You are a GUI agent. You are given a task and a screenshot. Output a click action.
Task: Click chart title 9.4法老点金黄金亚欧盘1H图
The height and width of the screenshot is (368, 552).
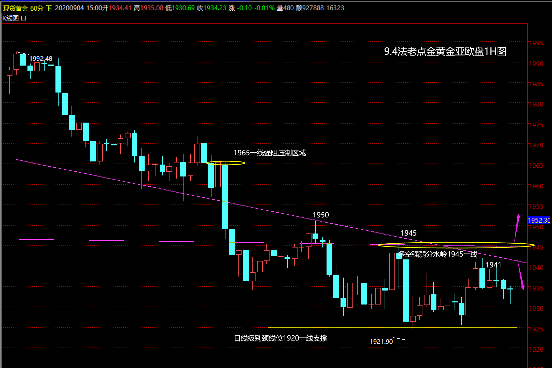tap(445, 51)
